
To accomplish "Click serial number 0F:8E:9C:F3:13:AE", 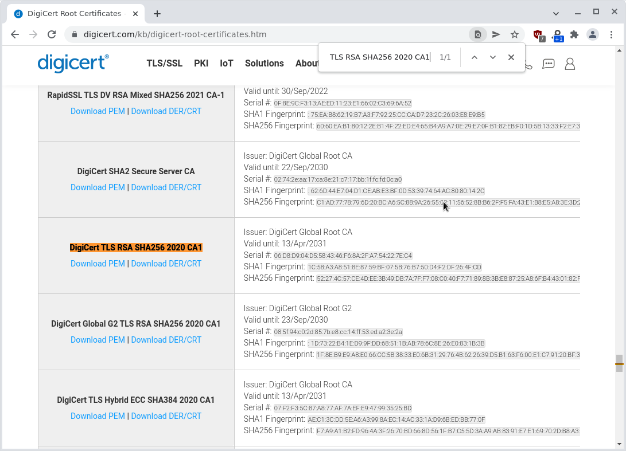I will [x=343, y=103].
